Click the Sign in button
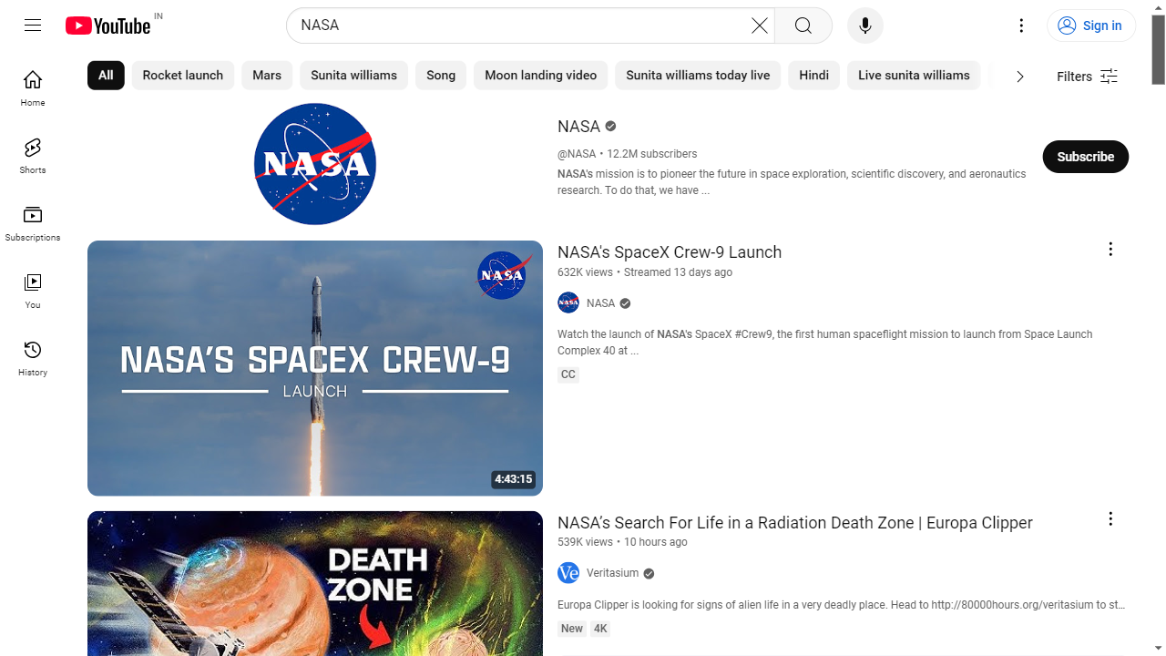Screen dimensions: 1166x656 pyautogui.click(x=1091, y=26)
